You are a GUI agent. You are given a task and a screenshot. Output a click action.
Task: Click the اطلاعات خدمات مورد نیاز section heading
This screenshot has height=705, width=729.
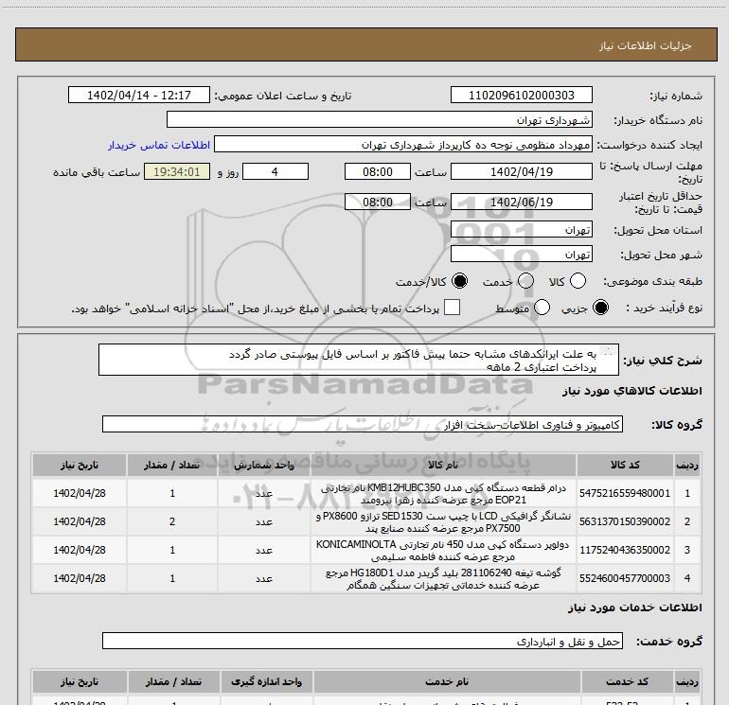[x=635, y=608]
